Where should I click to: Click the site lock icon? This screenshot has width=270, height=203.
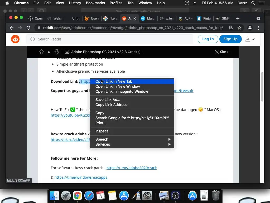pyautogui.click(x=39, y=28)
